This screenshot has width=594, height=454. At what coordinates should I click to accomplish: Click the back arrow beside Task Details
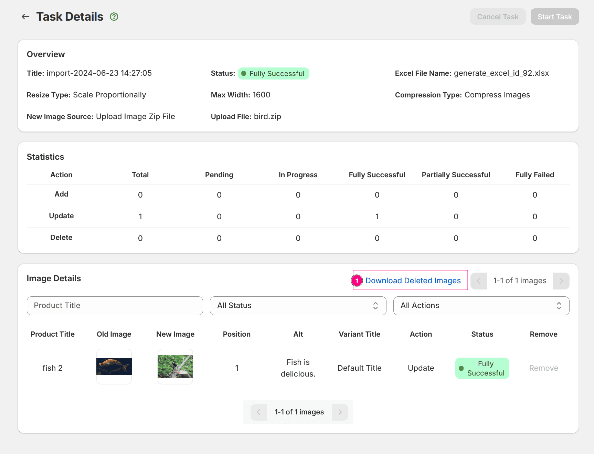click(x=25, y=17)
